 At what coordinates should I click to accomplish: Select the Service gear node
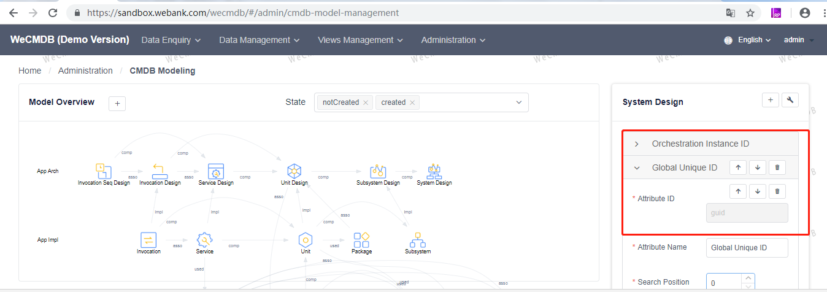point(204,243)
